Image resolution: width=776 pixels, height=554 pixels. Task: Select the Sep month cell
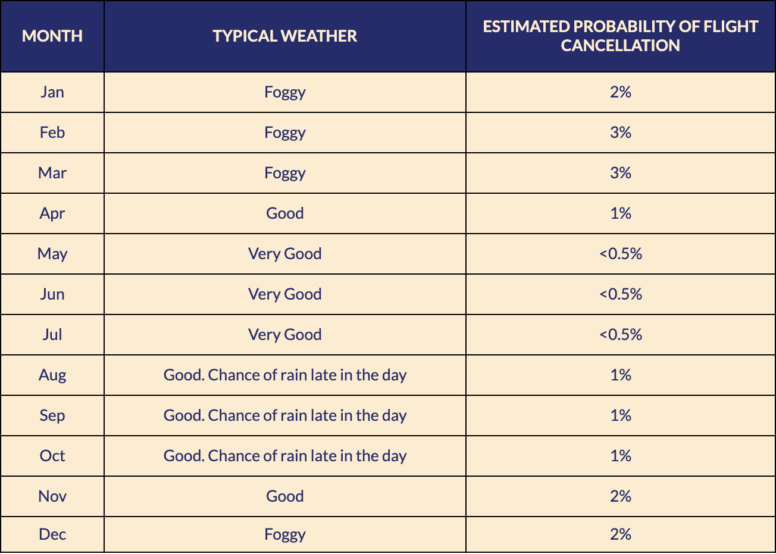(52, 415)
